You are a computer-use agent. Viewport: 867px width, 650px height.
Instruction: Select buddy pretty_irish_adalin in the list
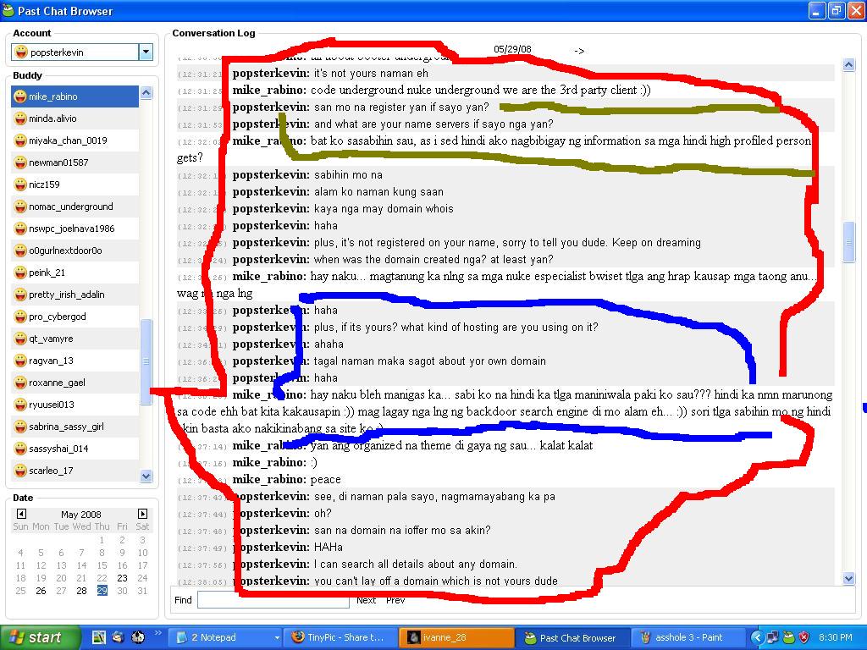(x=75, y=295)
